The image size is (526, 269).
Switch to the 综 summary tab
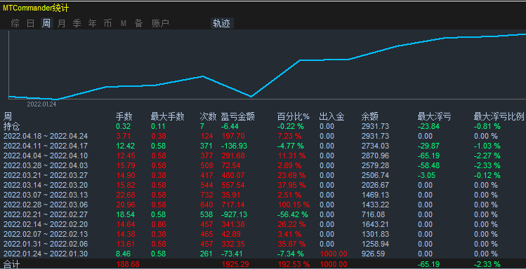[x=15, y=23]
